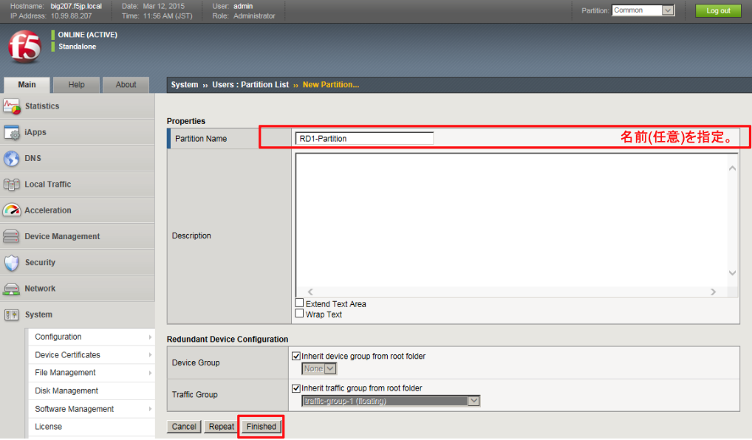Open the Network device icon
The height and width of the screenshot is (440, 752).
click(x=12, y=289)
